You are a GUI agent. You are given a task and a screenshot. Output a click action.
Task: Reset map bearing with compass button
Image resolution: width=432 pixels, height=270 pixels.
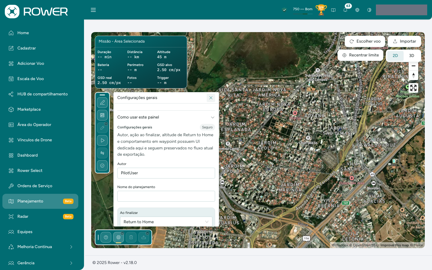tap(413, 75)
